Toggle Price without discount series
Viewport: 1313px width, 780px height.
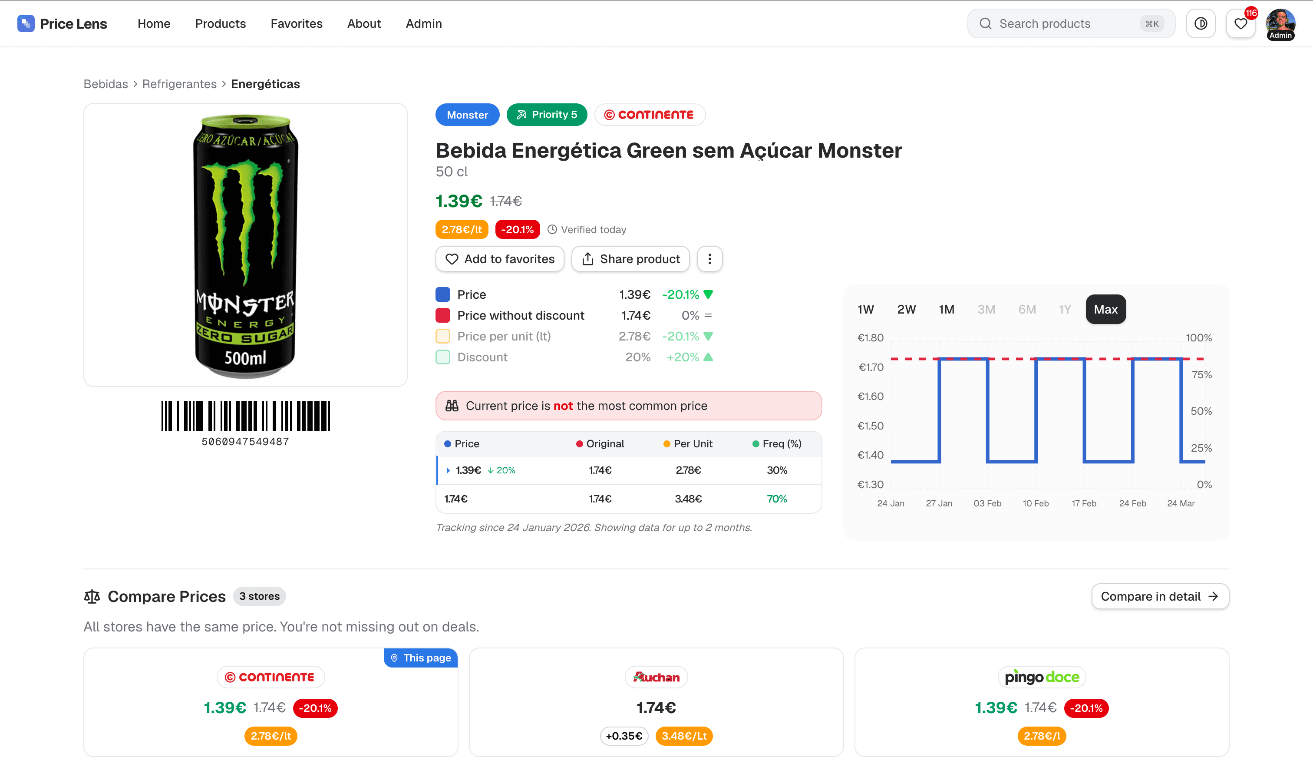tap(443, 315)
